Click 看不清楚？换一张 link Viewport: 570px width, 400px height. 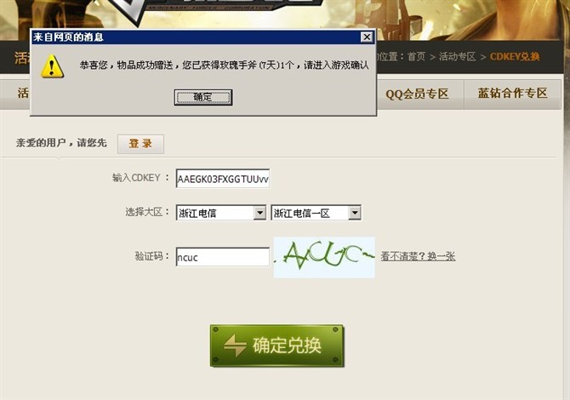[x=418, y=256]
